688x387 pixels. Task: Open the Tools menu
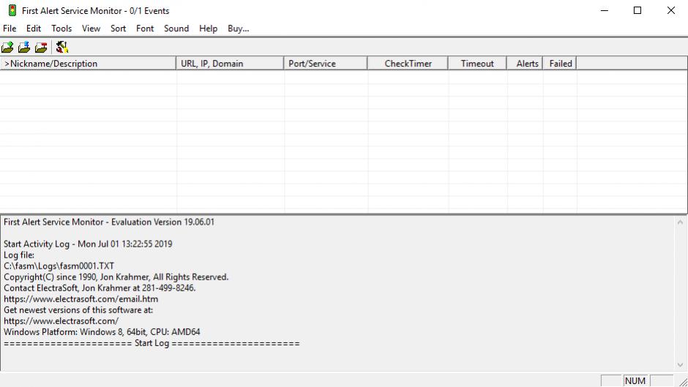point(61,29)
